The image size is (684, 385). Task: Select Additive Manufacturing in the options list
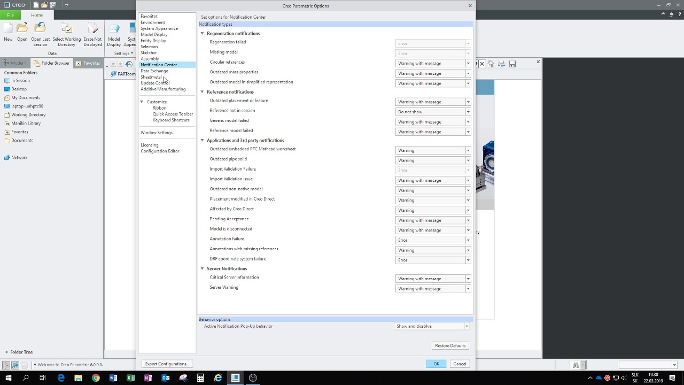point(163,89)
